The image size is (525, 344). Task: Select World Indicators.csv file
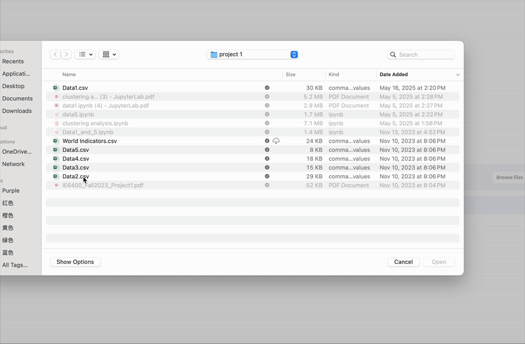[x=253, y=141]
